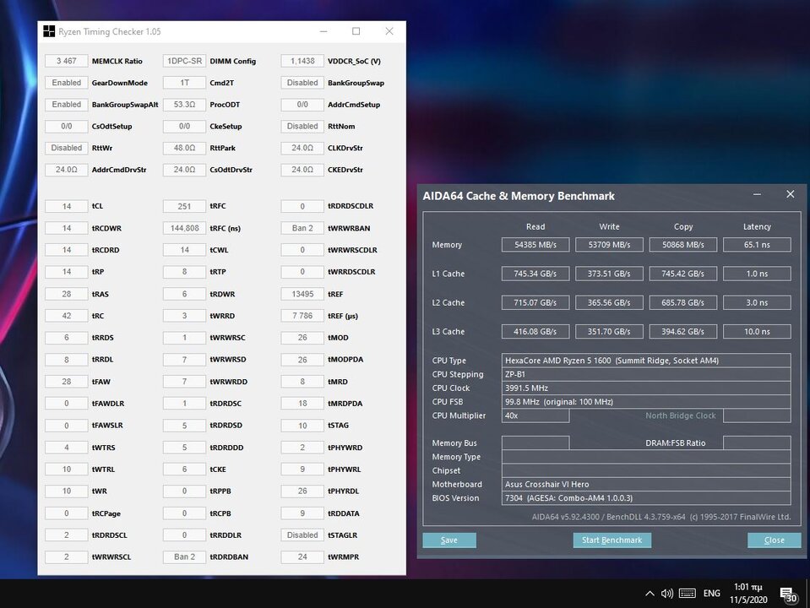This screenshot has width=810, height=608.
Task: Click the tPHYWRL label in Ryzen Timing Checker
Action: pos(345,470)
